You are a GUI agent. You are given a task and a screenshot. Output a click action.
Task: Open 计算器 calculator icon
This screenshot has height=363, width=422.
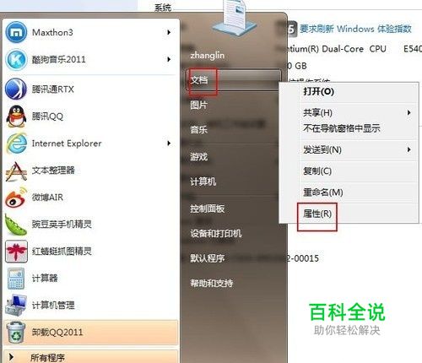click(x=16, y=279)
